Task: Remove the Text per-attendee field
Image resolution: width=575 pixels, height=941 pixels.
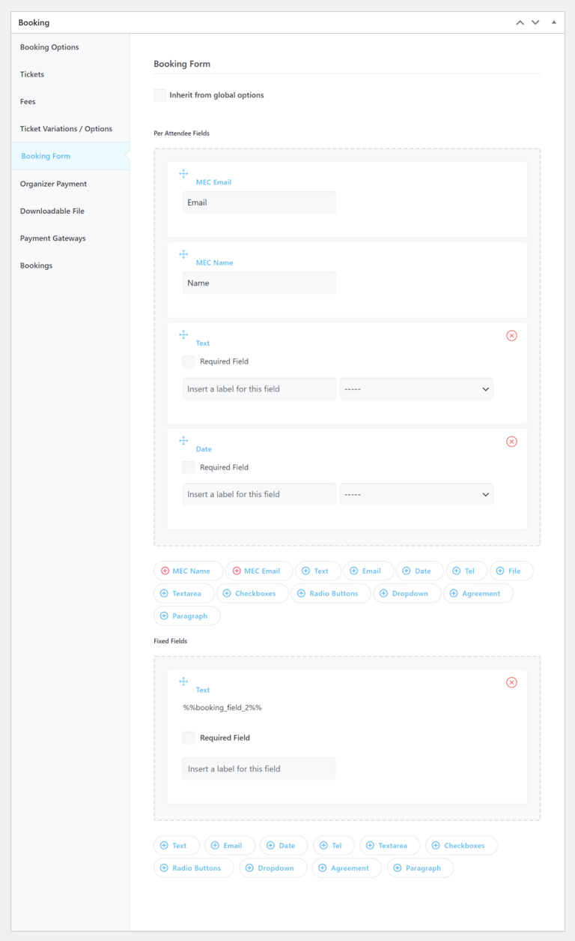Action: tap(511, 335)
